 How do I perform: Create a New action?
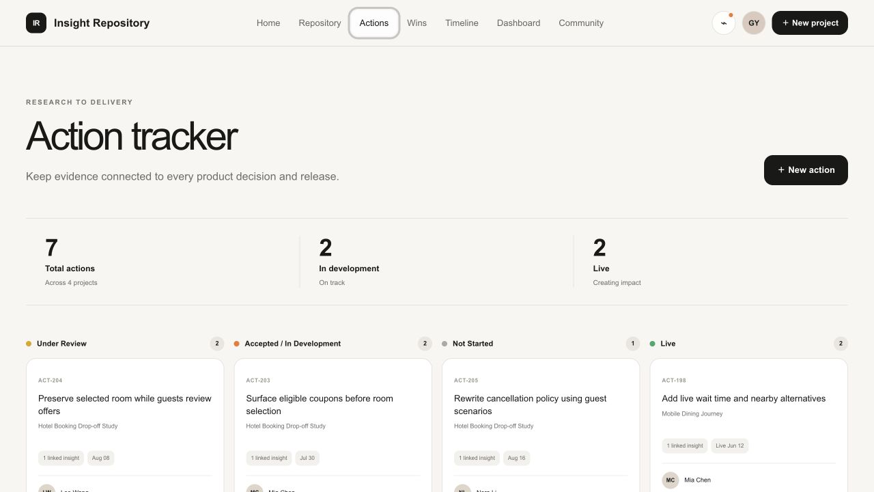pos(806,170)
